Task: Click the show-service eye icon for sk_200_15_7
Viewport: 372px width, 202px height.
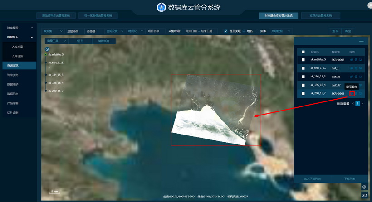Action: 352,94
